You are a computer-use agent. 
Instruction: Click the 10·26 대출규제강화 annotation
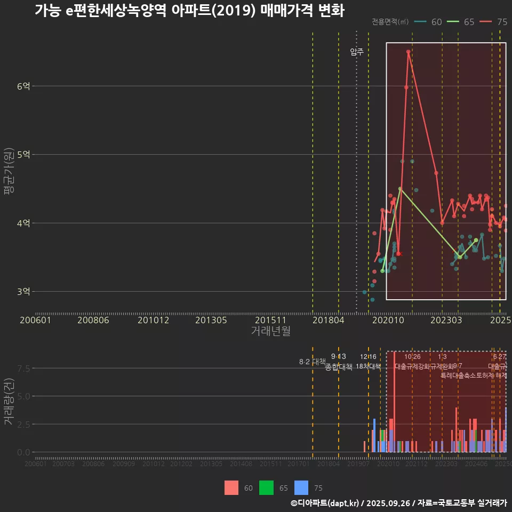(x=412, y=362)
